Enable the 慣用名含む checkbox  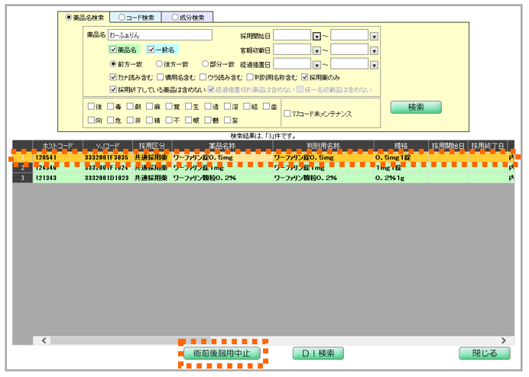pyautogui.click(x=161, y=77)
